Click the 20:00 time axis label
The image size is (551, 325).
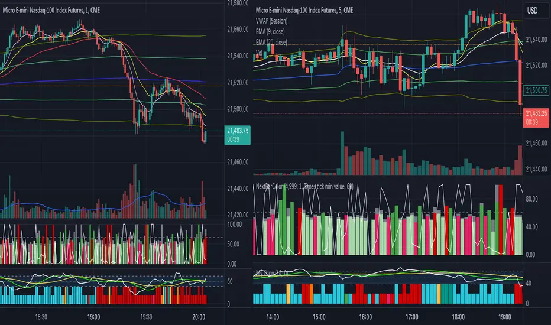coord(199,317)
